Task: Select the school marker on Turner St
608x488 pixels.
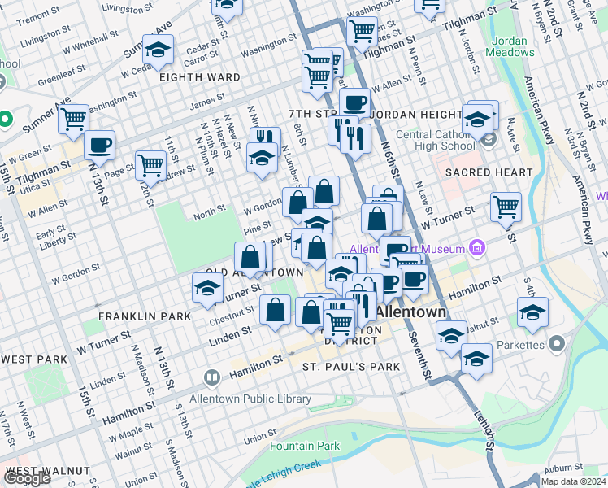Action: click(208, 288)
